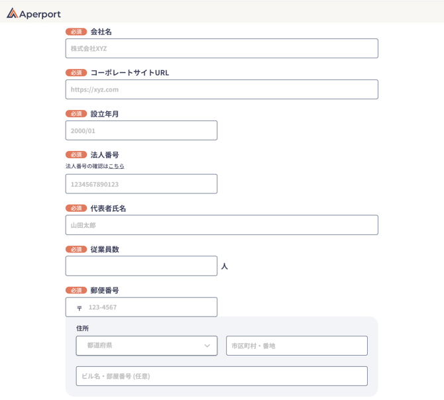Viewport: 444px width, 400px height.
Task: Focus the コーポレートサイトURL input field
Action: click(222, 89)
